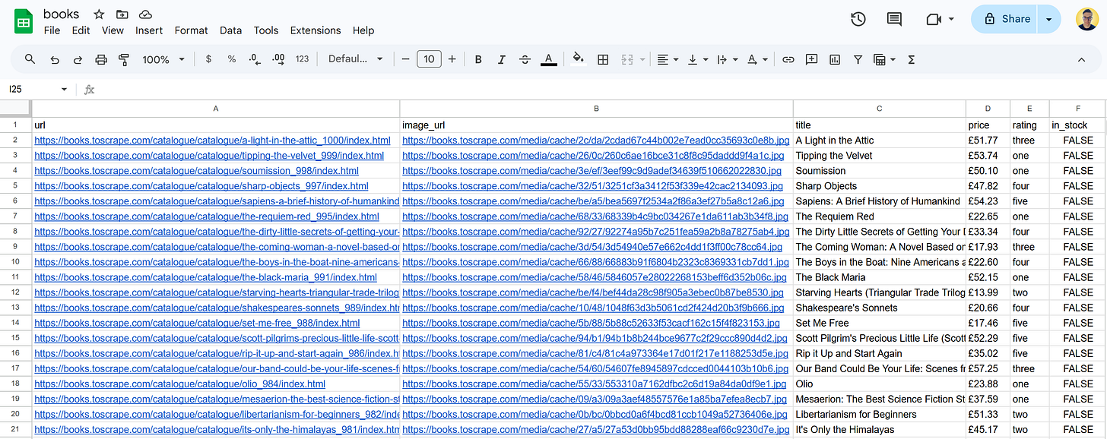The height and width of the screenshot is (439, 1107).
Task: Open the sharp-objects_997 url link
Action: click(x=201, y=186)
